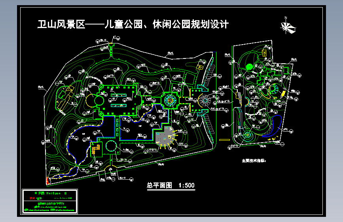Select the cyan circular feature in octagonal plaza
343x222 pixels.
[170, 100]
